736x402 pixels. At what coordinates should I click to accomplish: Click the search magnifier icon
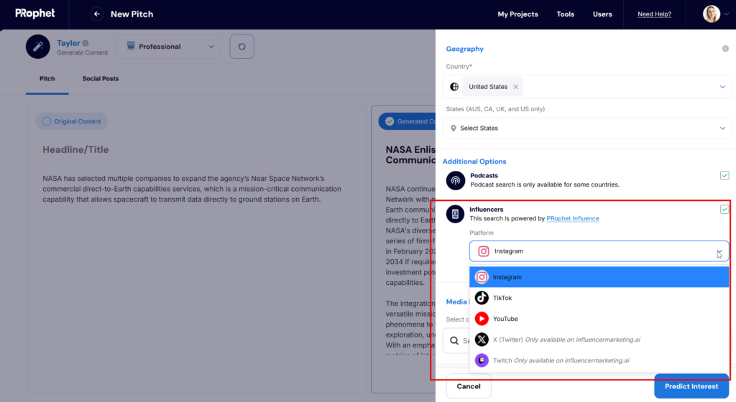(x=454, y=340)
